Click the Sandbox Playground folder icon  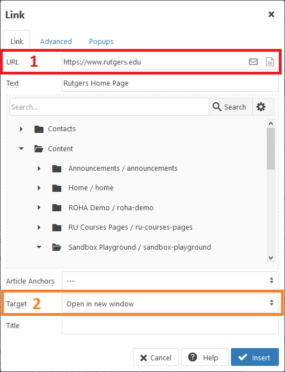(x=57, y=247)
